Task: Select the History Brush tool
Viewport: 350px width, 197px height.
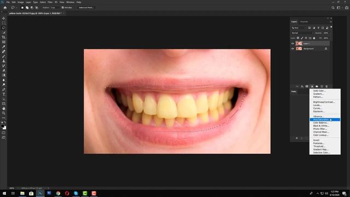Action: pyautogui.click(x=4, y=66)
